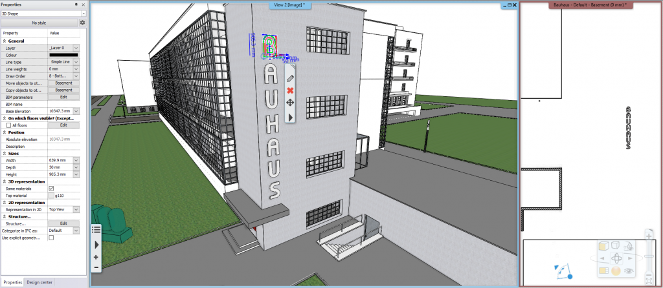Open the list menu icon in 3D view

[96, 229]
